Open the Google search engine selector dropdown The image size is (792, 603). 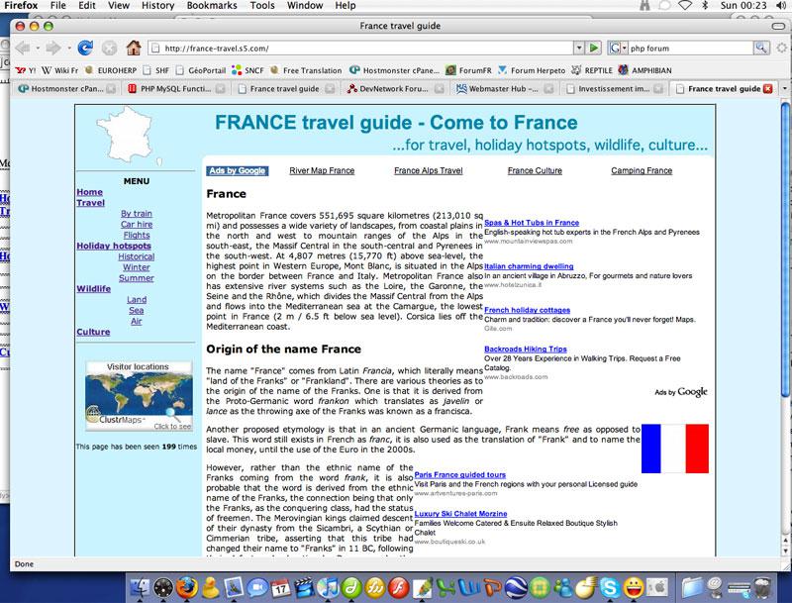point(618,48)
